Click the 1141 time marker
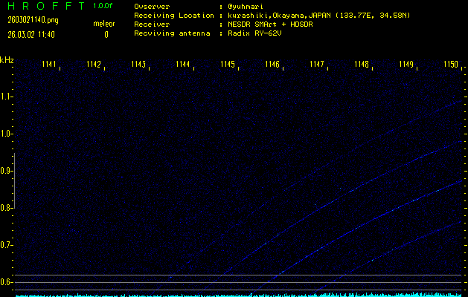This screenshot has height=297, width=468. 50,65
